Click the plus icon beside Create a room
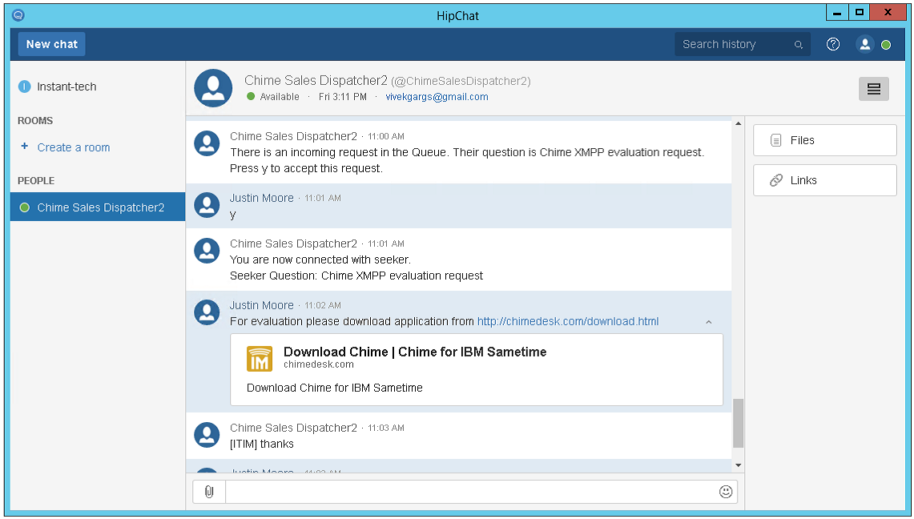 pyautogui.click(x=25, y=147)
